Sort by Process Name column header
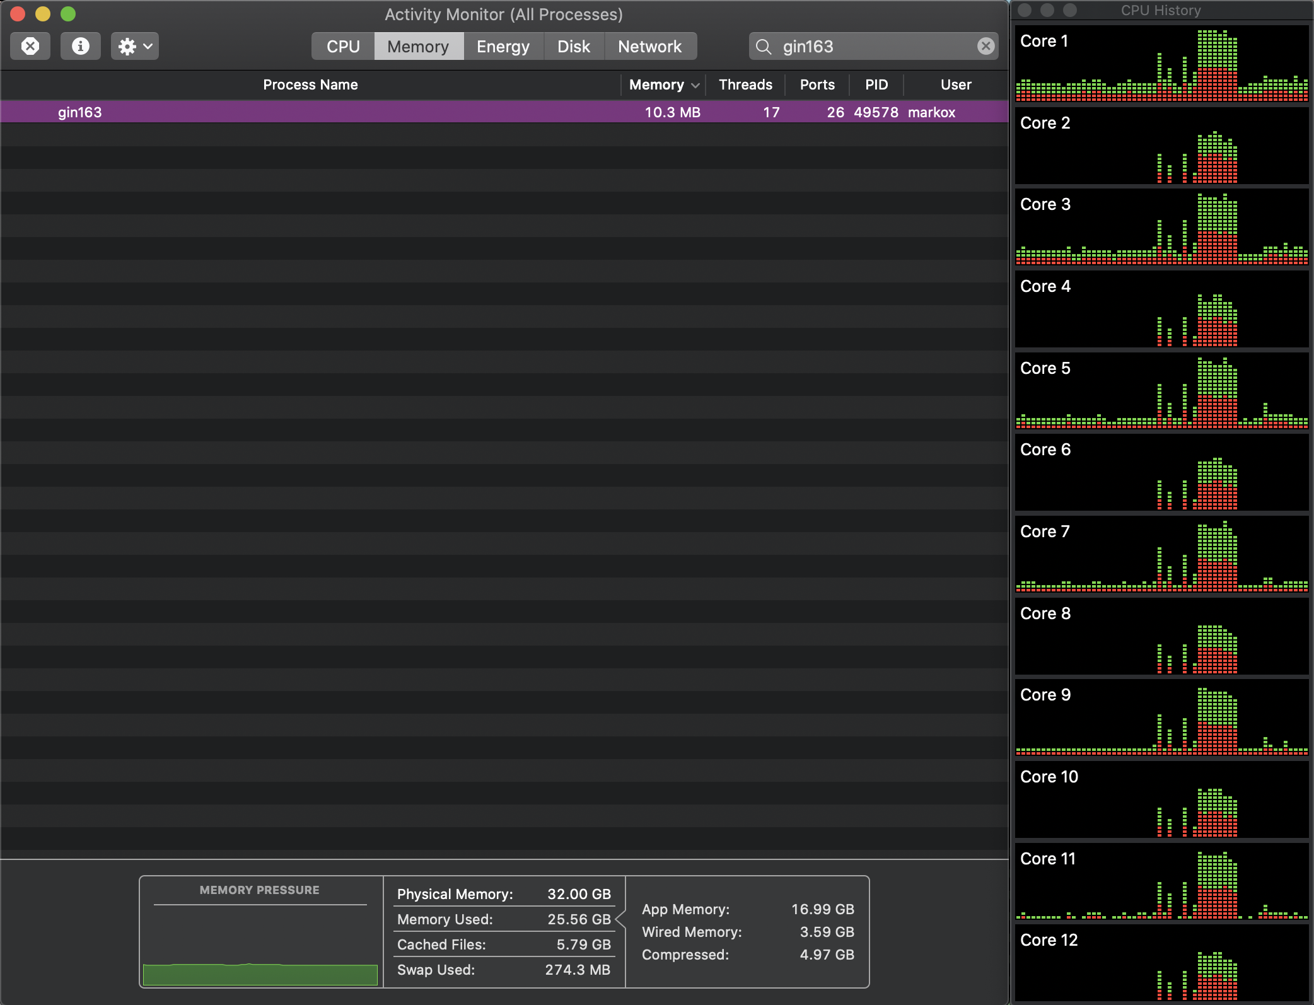 pyautogui.click(x=310, y=84)
